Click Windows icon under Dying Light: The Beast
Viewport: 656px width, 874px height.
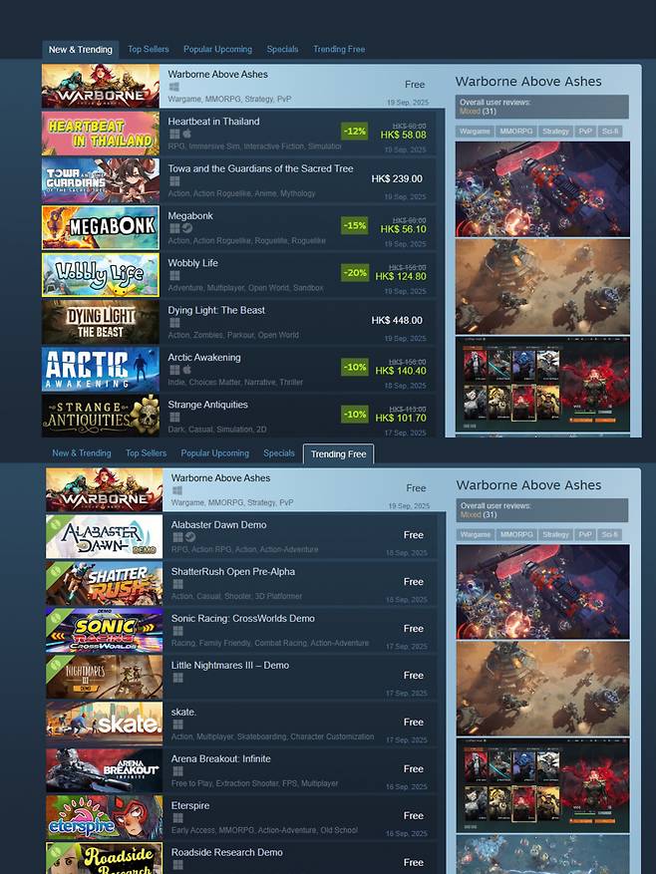tap(174, 323)
